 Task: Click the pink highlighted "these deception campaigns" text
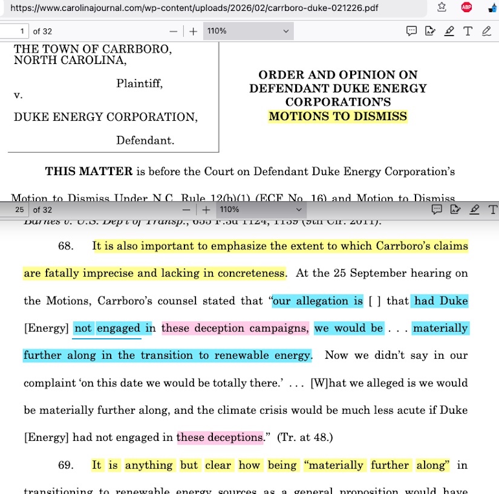235,328
